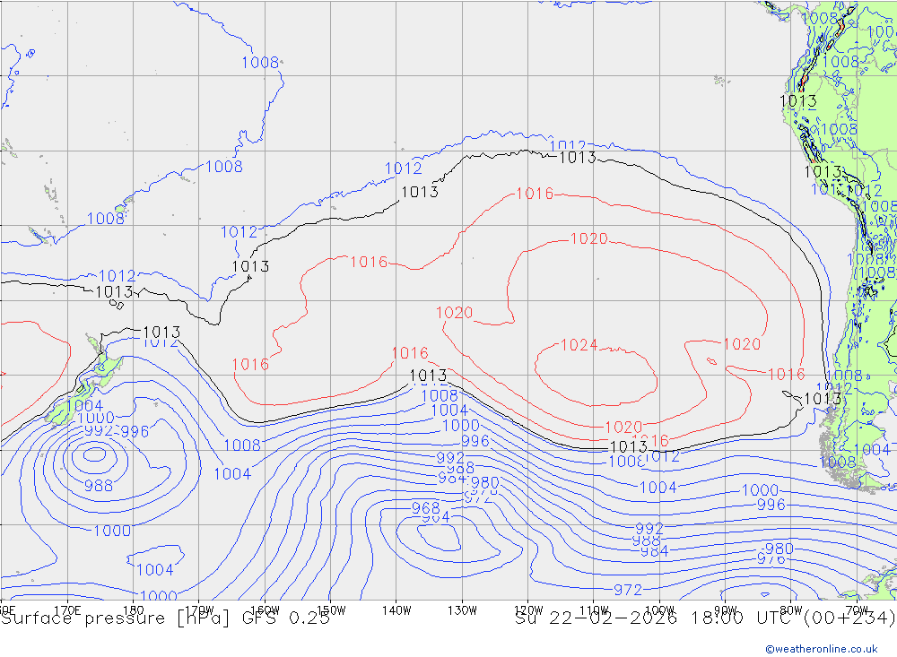This screenshot has width=897, height=657.
Task: Select the 70W longitude label
Action: pyautogui.click(x=857, y=610)
